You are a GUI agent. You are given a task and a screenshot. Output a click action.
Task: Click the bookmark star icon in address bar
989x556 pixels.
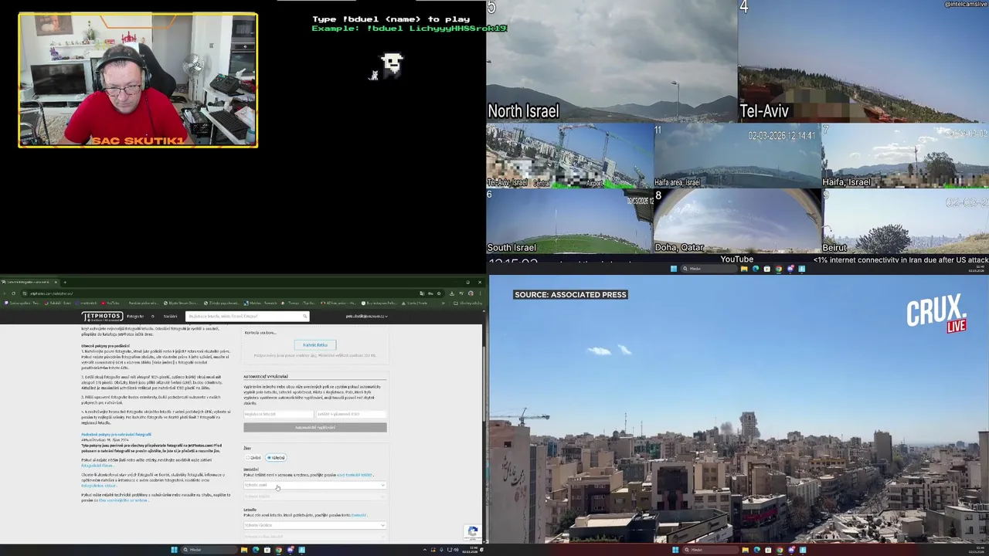pos(439,293)
